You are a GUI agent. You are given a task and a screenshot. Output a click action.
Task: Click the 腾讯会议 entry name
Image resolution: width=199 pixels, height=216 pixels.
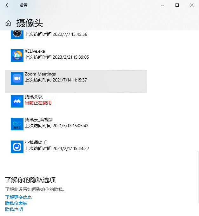34,97
